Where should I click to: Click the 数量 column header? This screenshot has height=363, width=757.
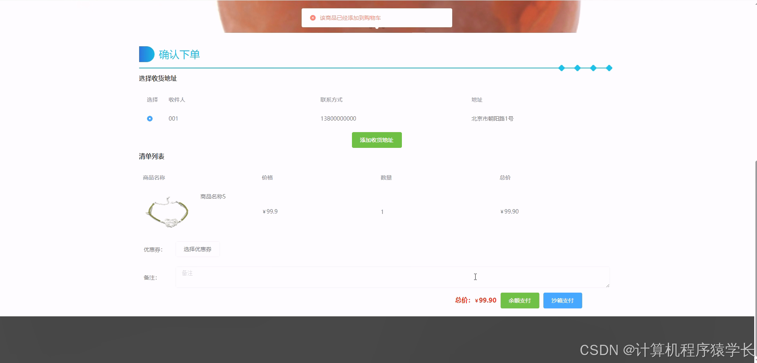point(386,178)
